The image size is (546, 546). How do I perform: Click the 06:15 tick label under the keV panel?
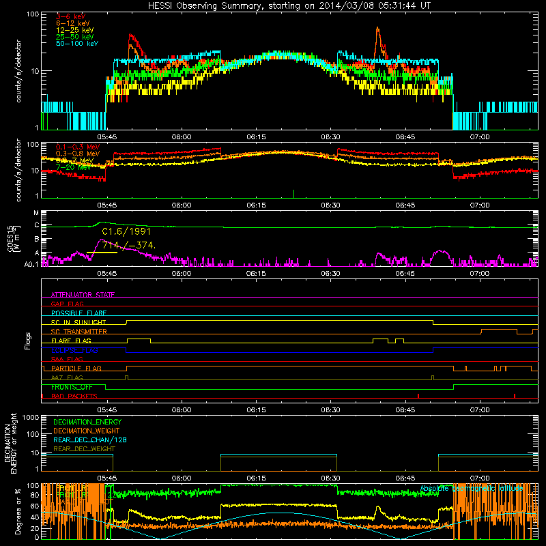point(256,137)
